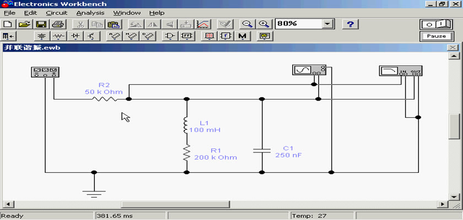The width and height of the screenshot is (463, 220).
Task: Open the Miscellaneous M parts bin
Action: [x=242, y=36]
